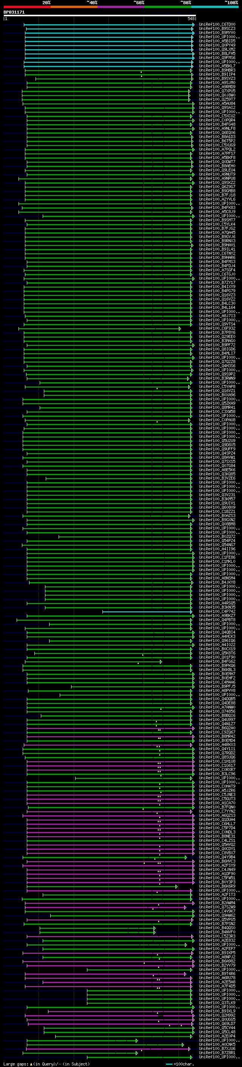Click the 548 query end position label
Viewport: 242px width, 1067px height.
coord(191,19)
